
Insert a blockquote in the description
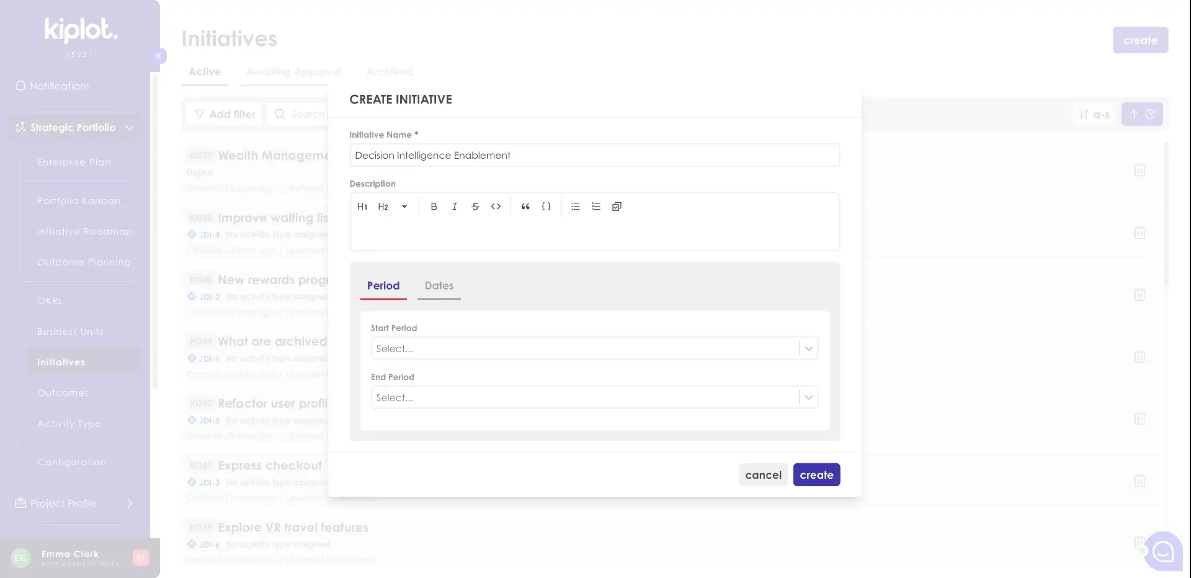click(525, 207)
